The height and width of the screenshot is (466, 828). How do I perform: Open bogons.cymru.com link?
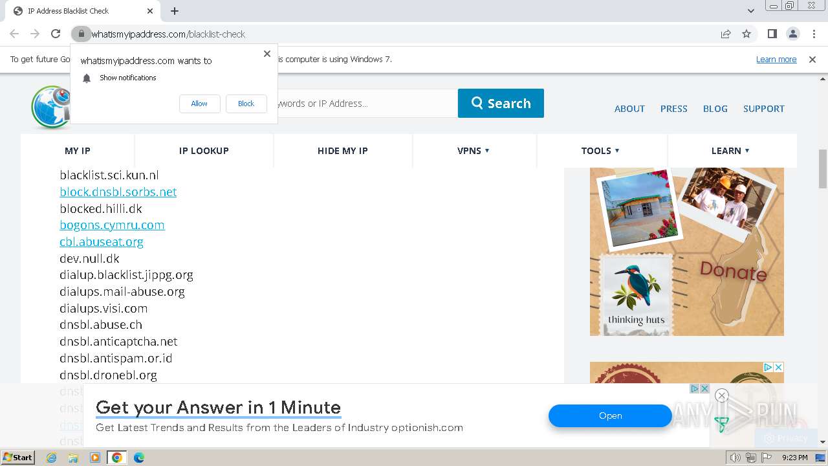point(112,225)
